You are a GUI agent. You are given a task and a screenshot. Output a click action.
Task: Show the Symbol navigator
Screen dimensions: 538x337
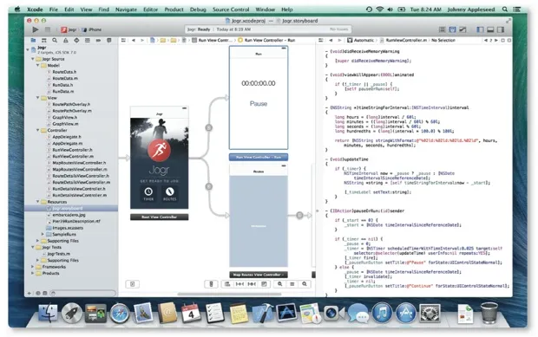(x=44, y=41)
